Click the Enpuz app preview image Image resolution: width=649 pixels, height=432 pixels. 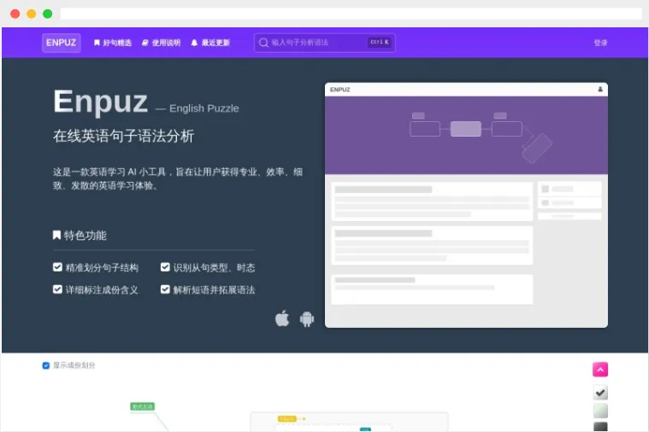pos(466,205)
